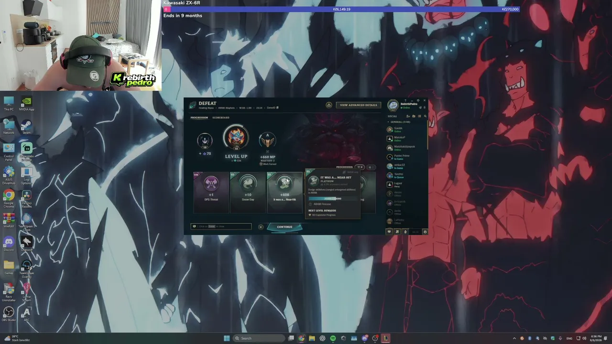
Task: Switch to the Scoreboard tab
Action: (221, 118)
